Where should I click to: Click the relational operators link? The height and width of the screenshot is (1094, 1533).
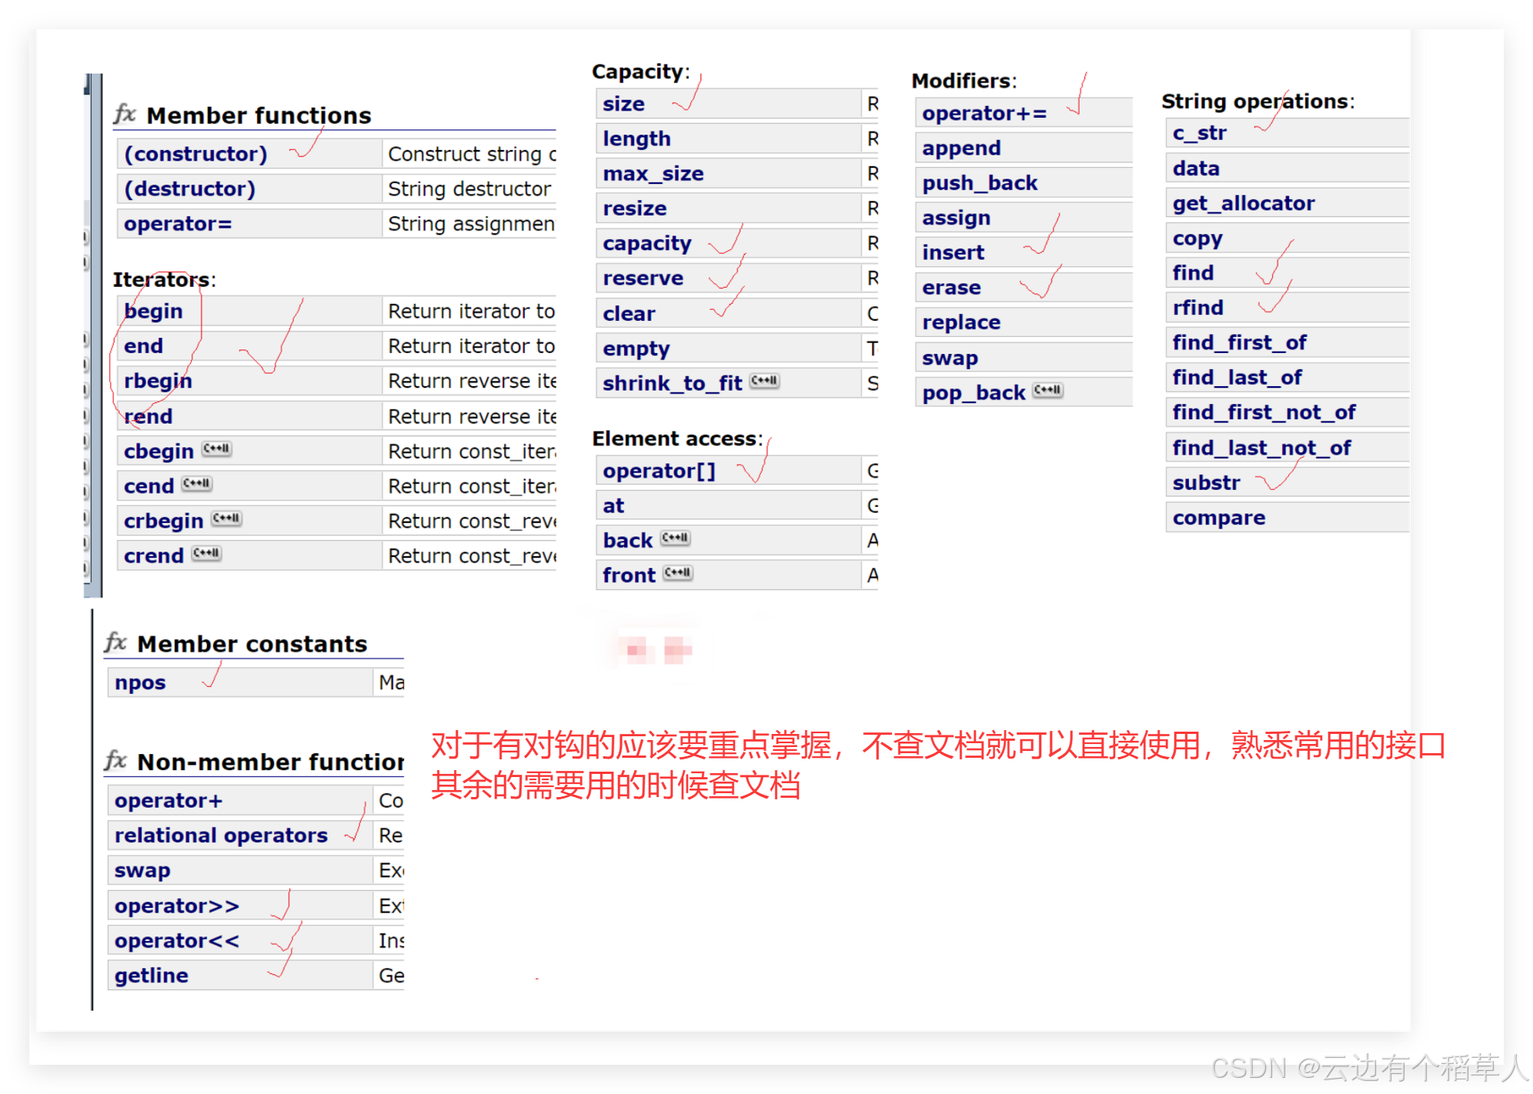pyautogui.click(x=221, y=836)
